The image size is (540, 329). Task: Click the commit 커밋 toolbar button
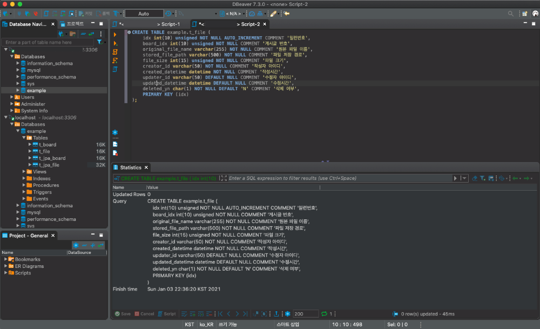[x=86, y=14]
